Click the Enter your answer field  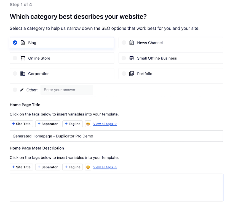(67, 90)
